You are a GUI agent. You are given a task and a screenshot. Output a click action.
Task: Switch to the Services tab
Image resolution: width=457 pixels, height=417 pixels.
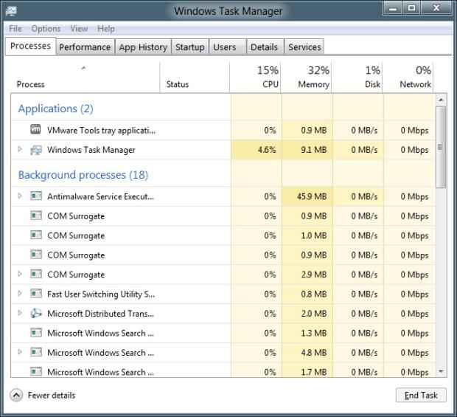pyautogui.click(x=304, y=47)
